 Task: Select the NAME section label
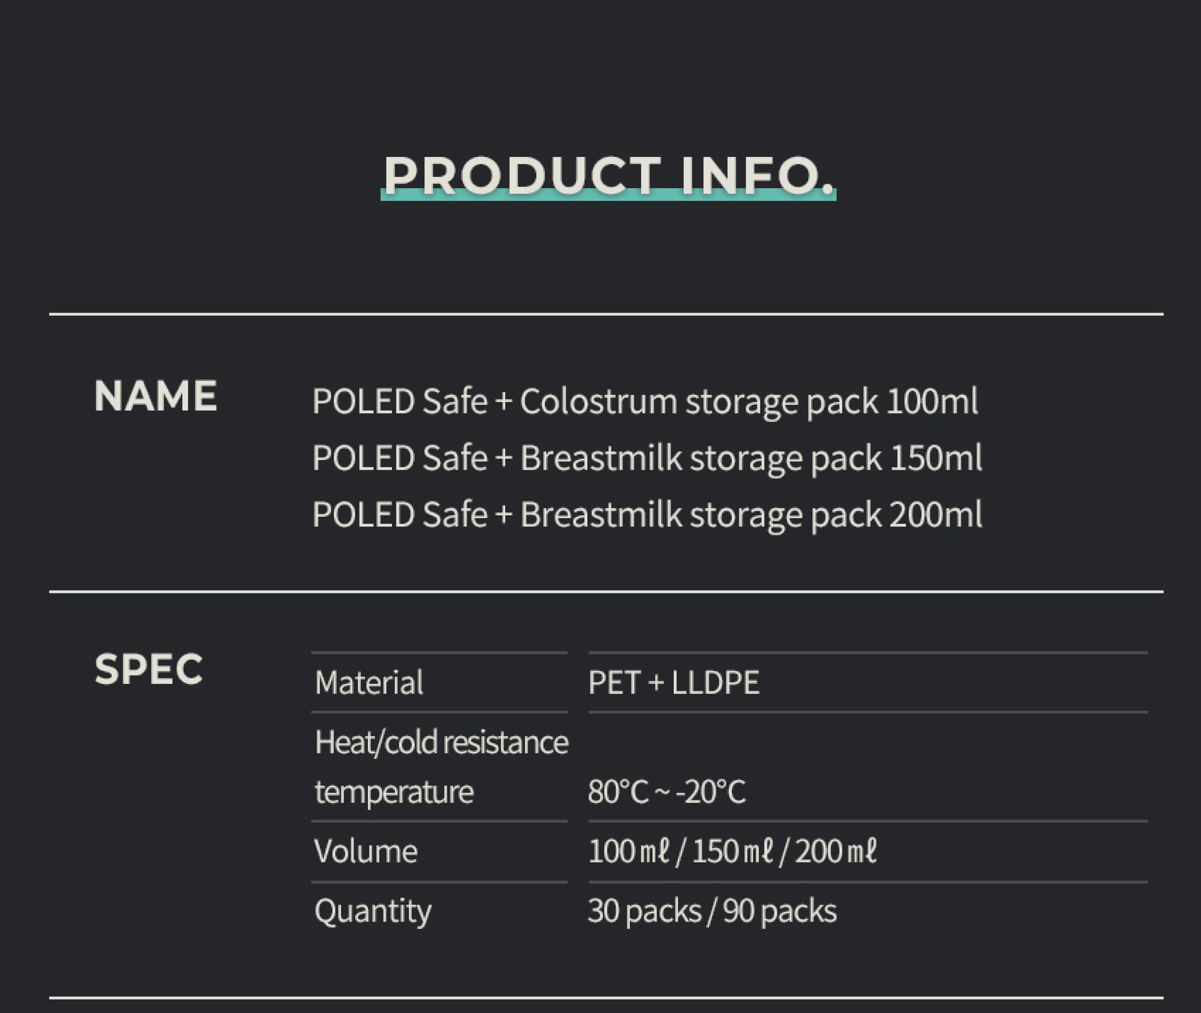tap(156, 396)
